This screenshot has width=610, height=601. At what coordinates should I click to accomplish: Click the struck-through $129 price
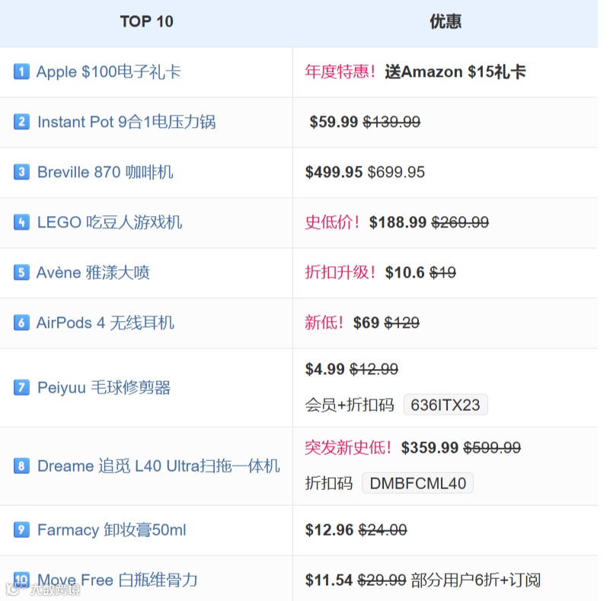(x=401, y=323)
